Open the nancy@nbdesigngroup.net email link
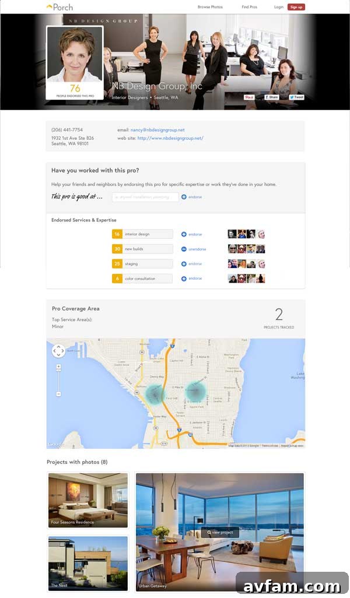 (157, 129)
